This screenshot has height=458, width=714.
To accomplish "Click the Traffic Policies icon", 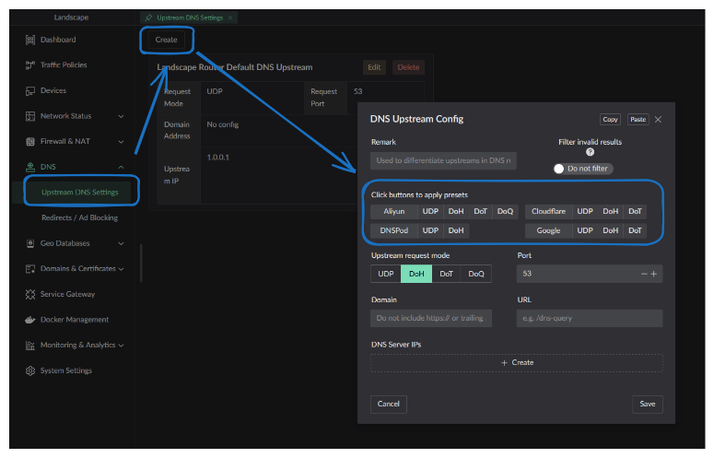I will coord(30,65).
